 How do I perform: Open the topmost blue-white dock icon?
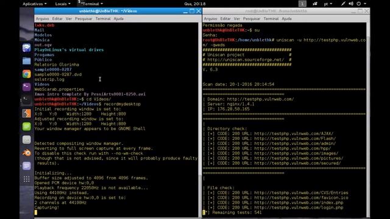point(26,47)
